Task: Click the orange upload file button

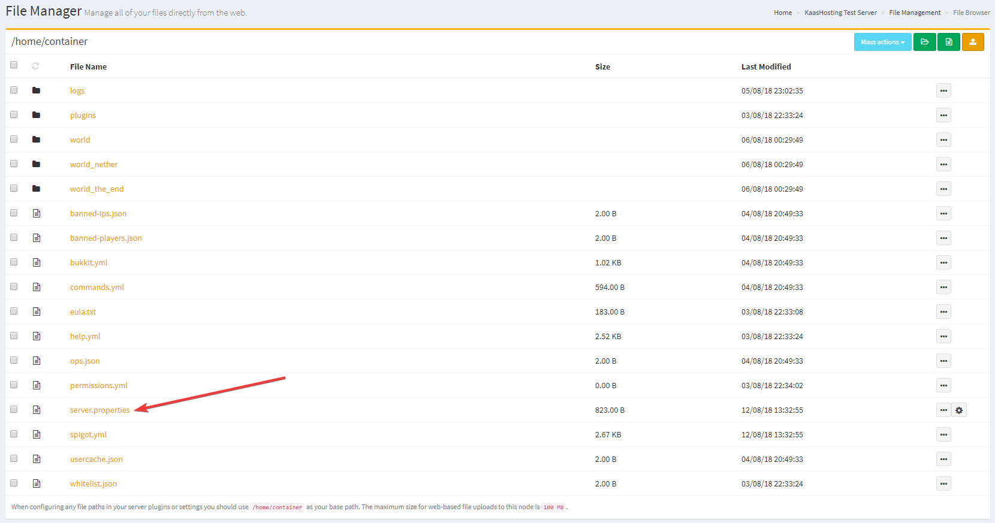Action: (972, 42)
